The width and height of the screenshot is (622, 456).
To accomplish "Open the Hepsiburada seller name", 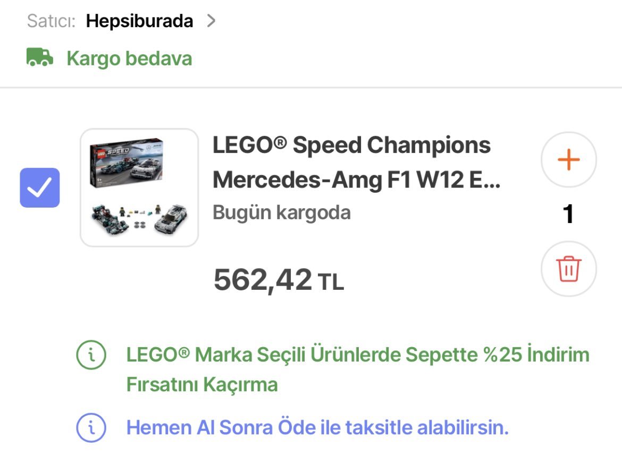I will [139, 21].
